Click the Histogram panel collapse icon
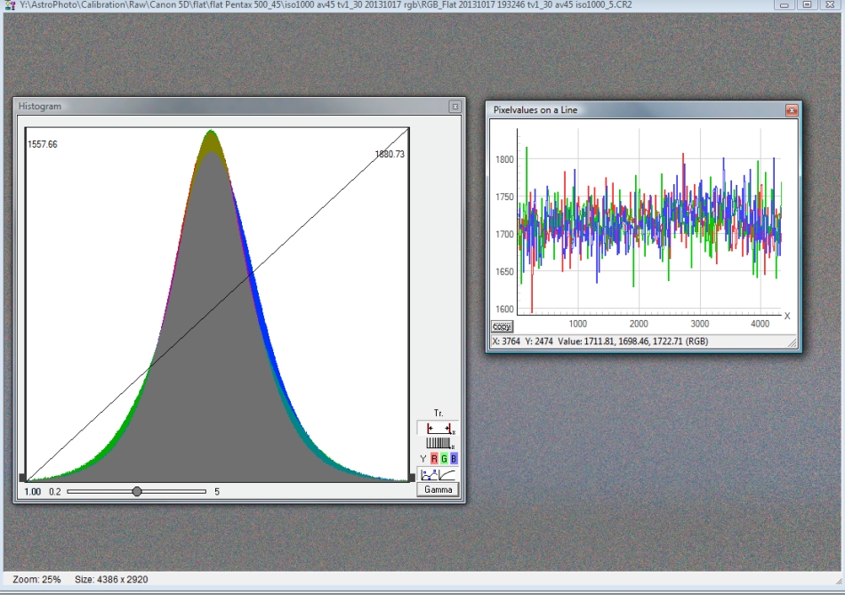The width and height of the screenshot is (845, 595). click(455, 107)
